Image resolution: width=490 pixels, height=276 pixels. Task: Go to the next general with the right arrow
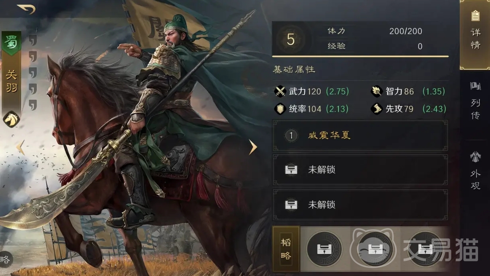(253, 147)
